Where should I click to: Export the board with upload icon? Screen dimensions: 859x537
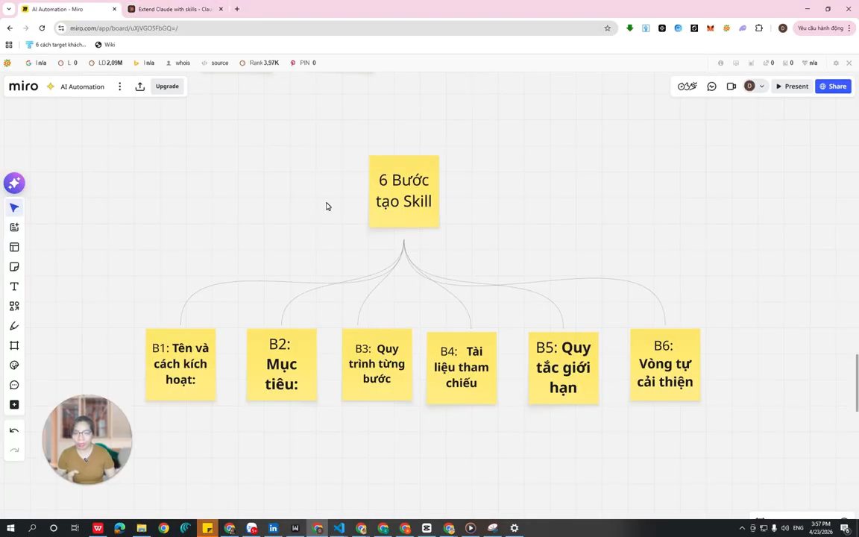139,87
